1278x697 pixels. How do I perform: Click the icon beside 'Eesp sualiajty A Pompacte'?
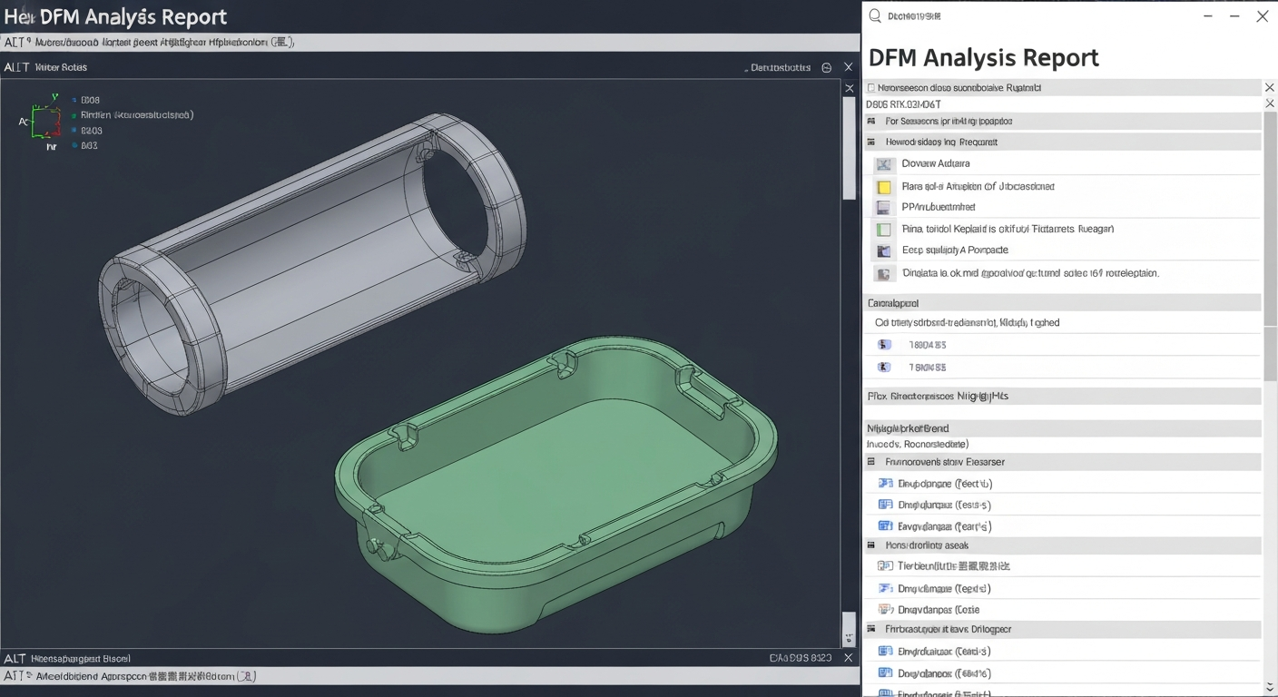(x=884, y=251)
